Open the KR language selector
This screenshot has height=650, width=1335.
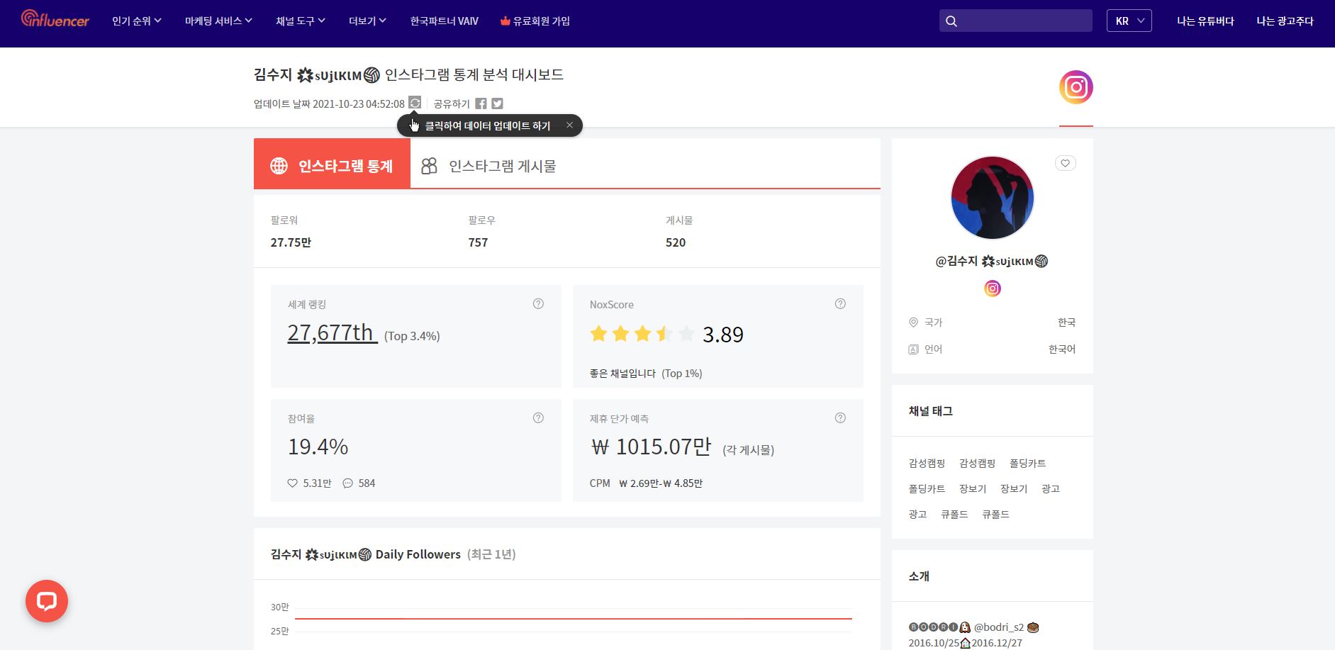(x=1129, y=21)
